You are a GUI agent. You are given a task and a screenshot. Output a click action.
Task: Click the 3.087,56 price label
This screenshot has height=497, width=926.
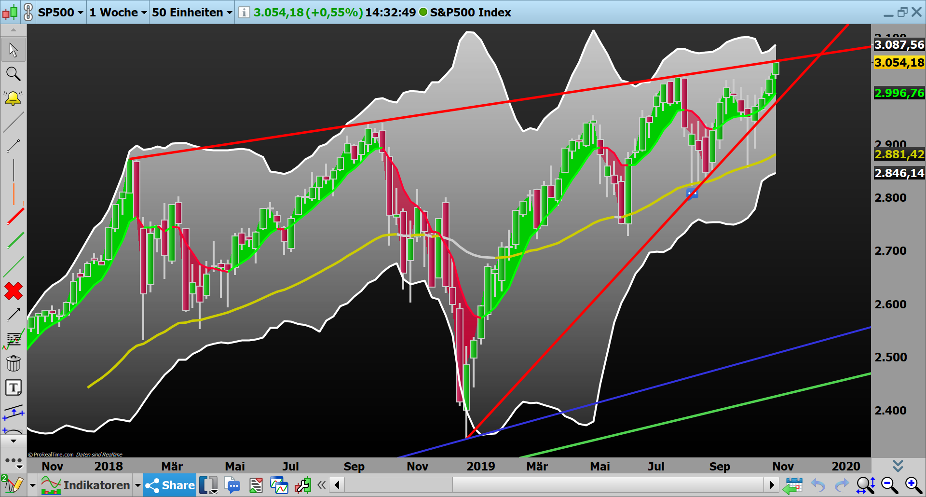pyautogui.click(x=899, y=45)
